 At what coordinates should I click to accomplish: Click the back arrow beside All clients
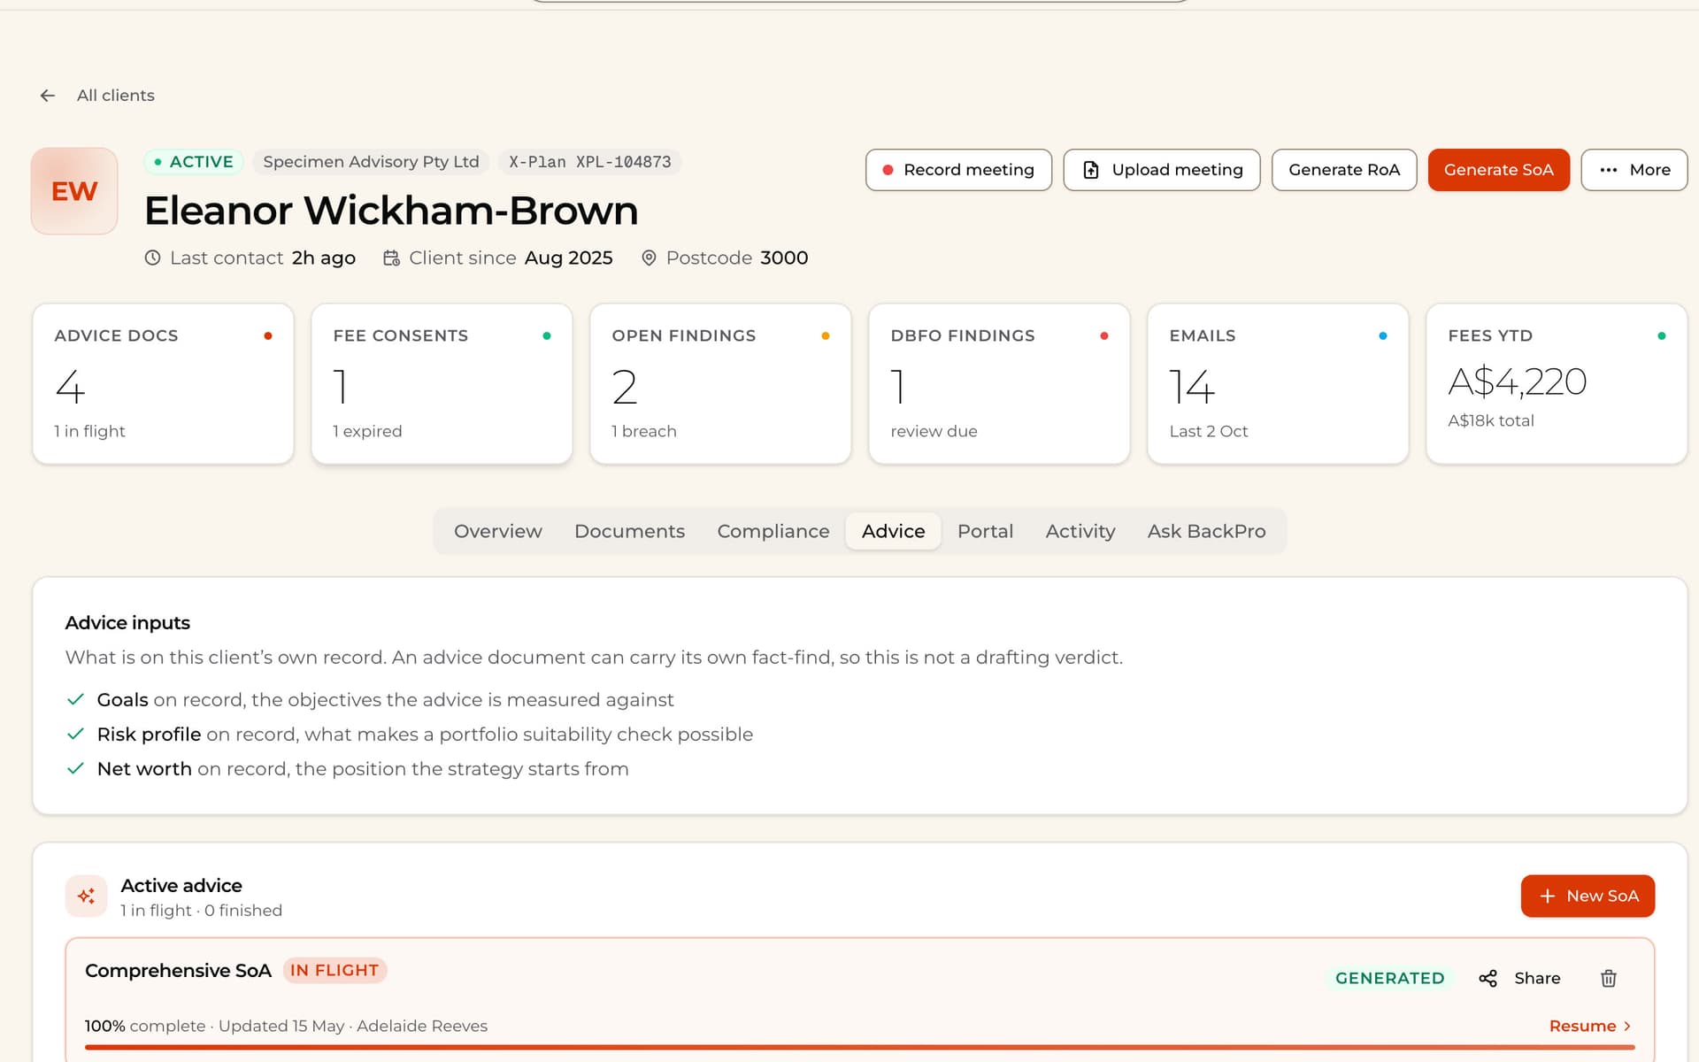[x=48, y=96]
